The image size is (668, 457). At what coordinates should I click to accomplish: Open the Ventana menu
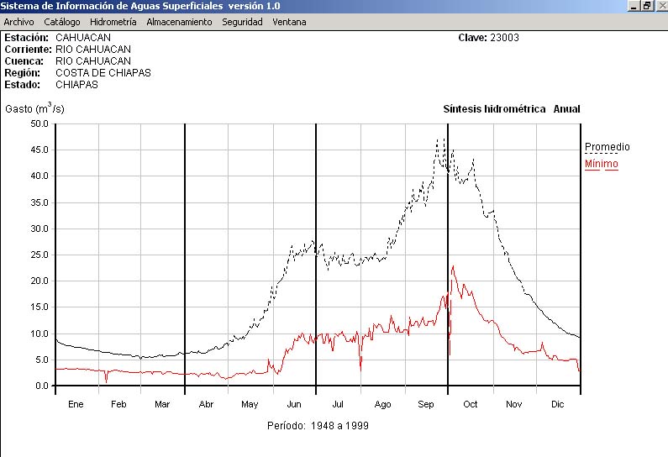pyautogui.click(x=289, y=22)
